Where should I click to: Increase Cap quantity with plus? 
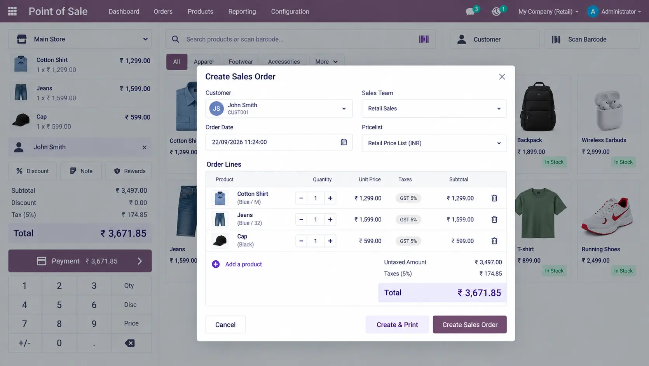coord(330,241)
